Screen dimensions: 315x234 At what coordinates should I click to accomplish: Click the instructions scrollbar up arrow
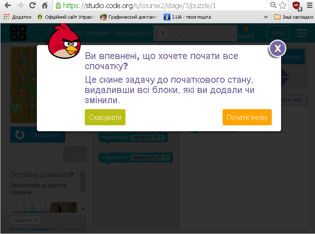point(83,168)
